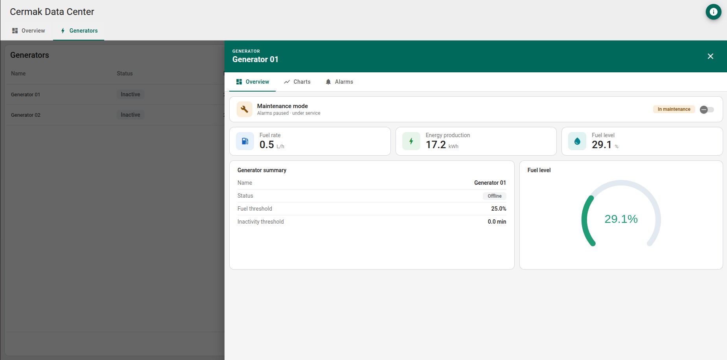Click the Offline status chip
The height and width of the screenshot is (360, 727).
(x=495, y=196)
